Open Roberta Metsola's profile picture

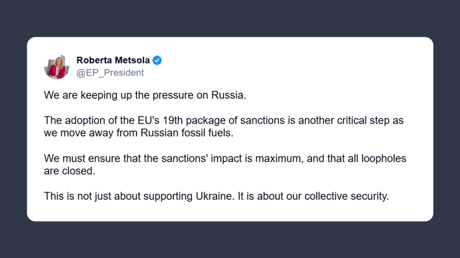pos(57,66)
